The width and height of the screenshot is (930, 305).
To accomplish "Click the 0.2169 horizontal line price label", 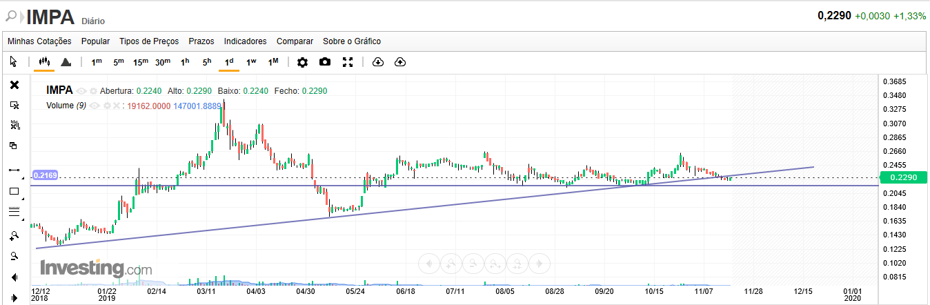I will point(45,176).
